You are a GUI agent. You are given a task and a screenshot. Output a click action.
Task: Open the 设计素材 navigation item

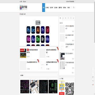tap(56, 8)
